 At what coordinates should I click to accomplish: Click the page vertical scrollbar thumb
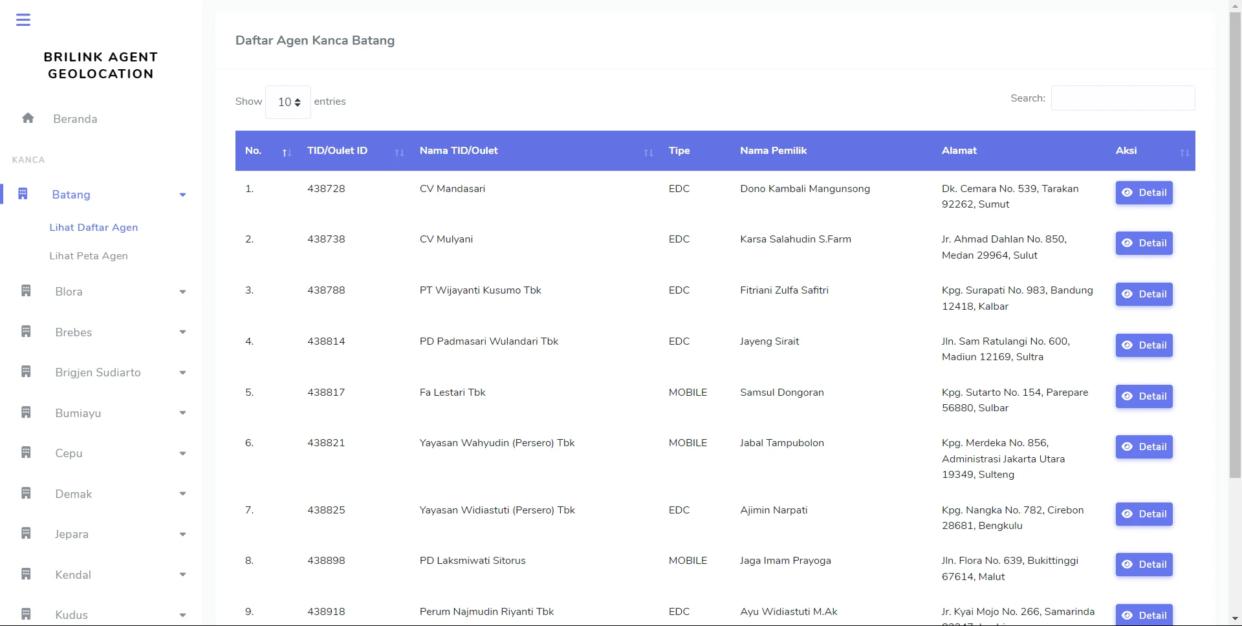click(1235, 246)
